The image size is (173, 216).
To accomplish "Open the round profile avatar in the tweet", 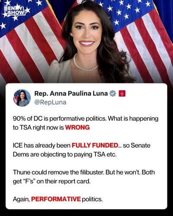I will click(x=22, y=98).
